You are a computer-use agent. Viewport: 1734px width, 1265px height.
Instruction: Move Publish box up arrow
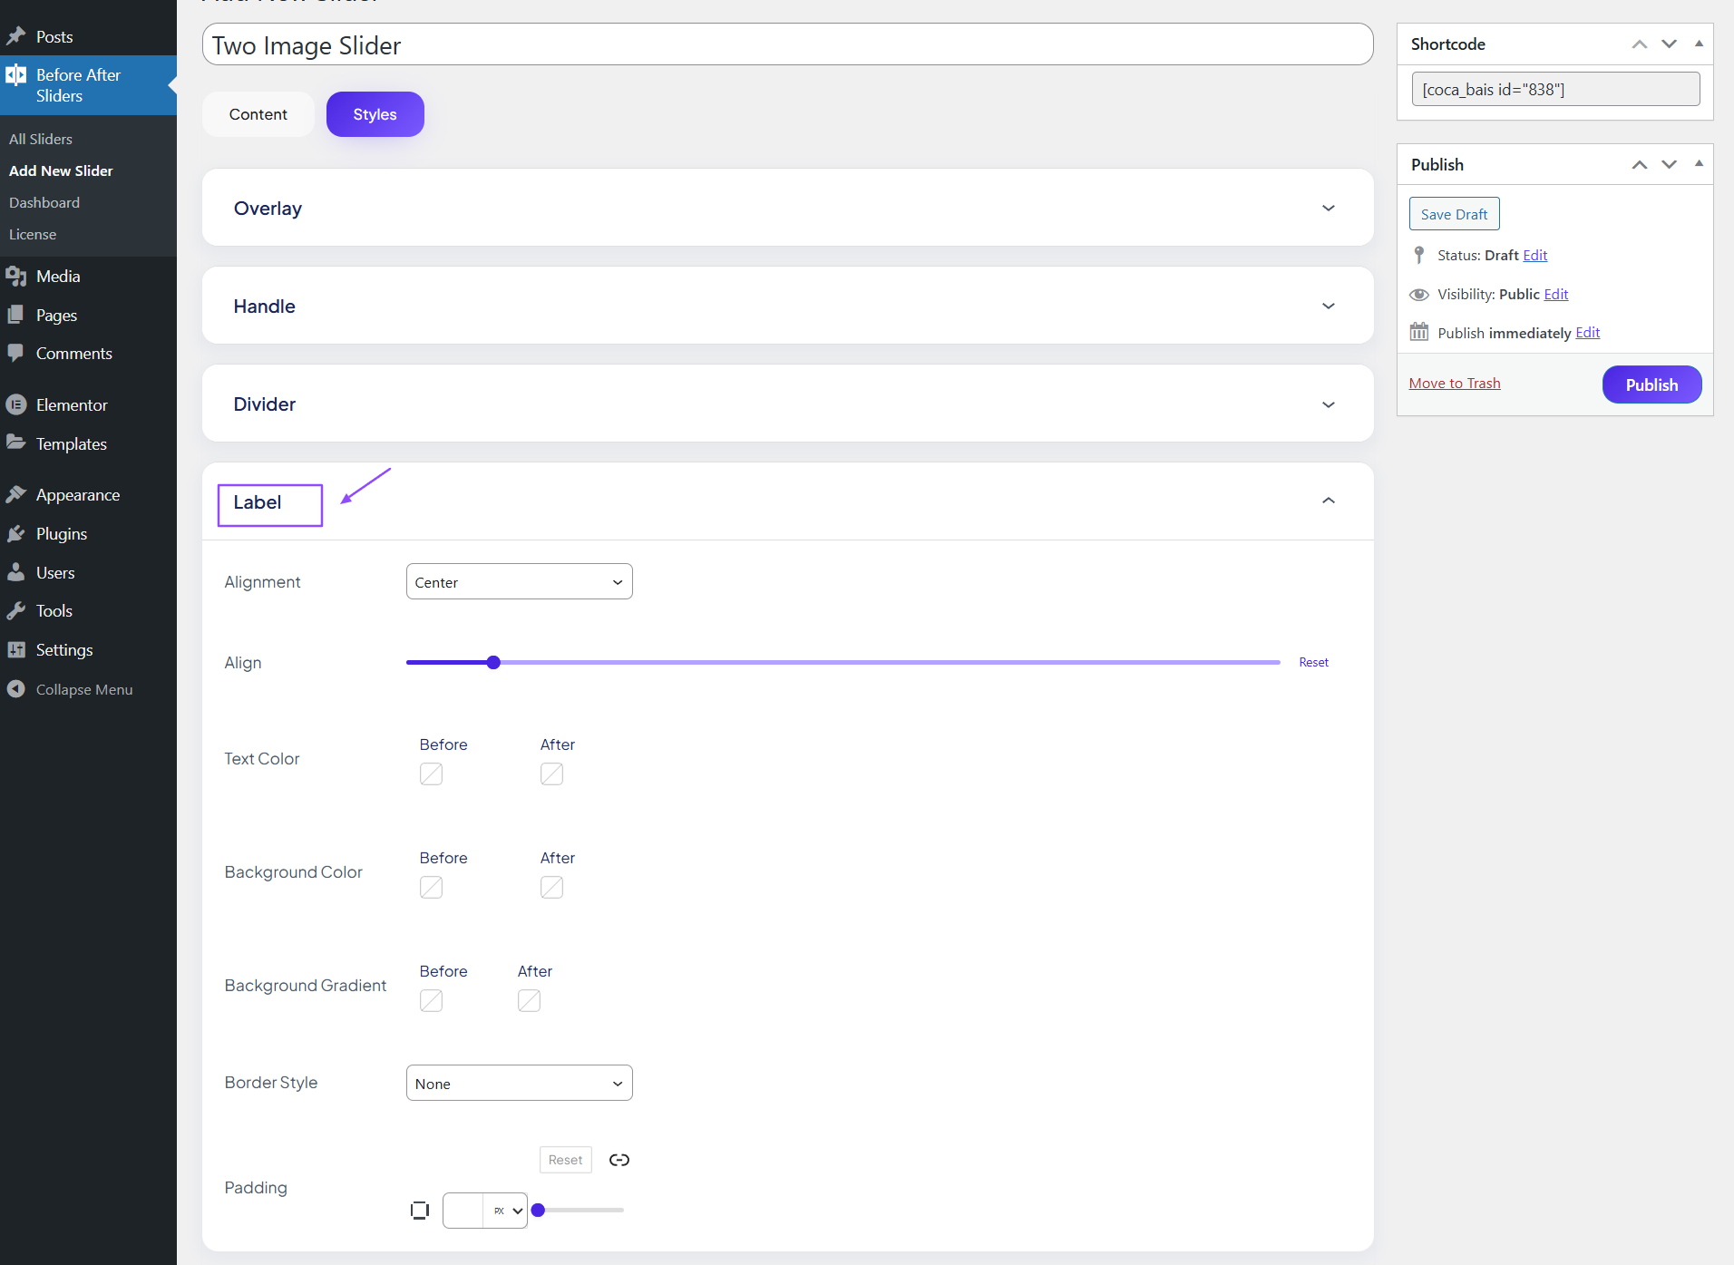click(1640, 164)
